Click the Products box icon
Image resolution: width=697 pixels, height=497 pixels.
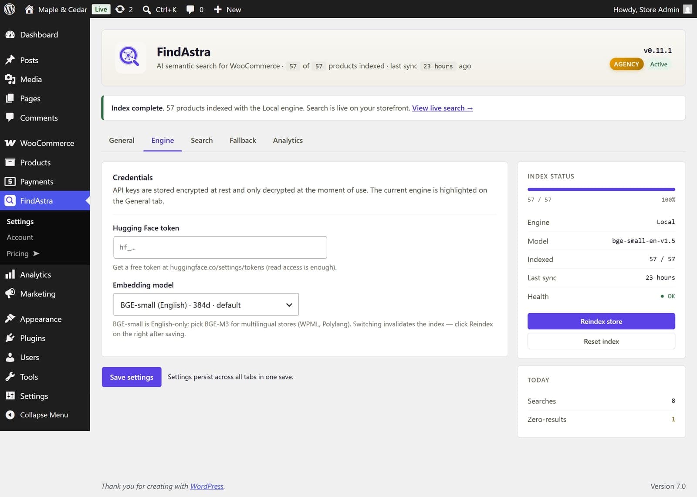[10, 162]
